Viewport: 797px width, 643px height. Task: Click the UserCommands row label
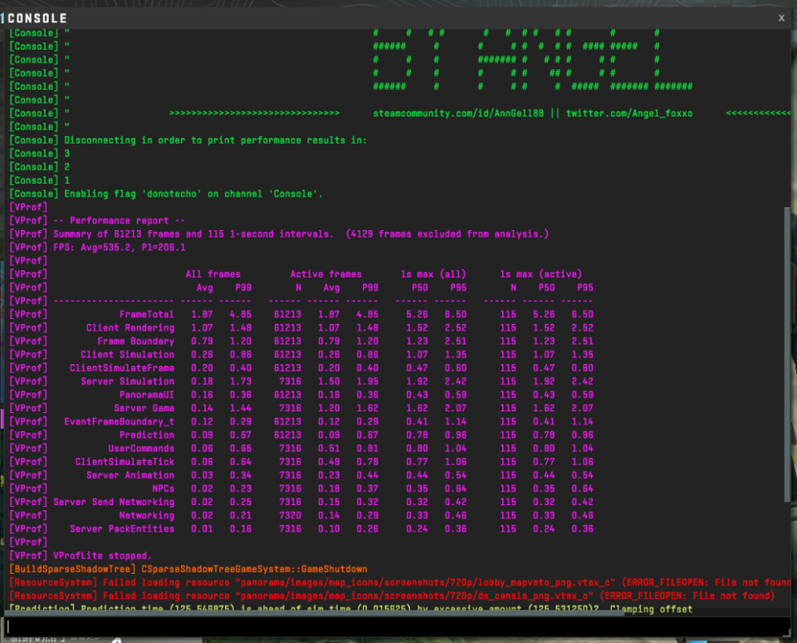click(x=141, y=449)
